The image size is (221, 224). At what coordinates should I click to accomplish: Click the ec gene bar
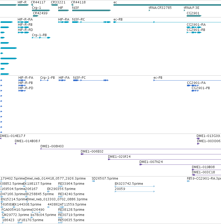pyautogui.click(x=167, y=5)
